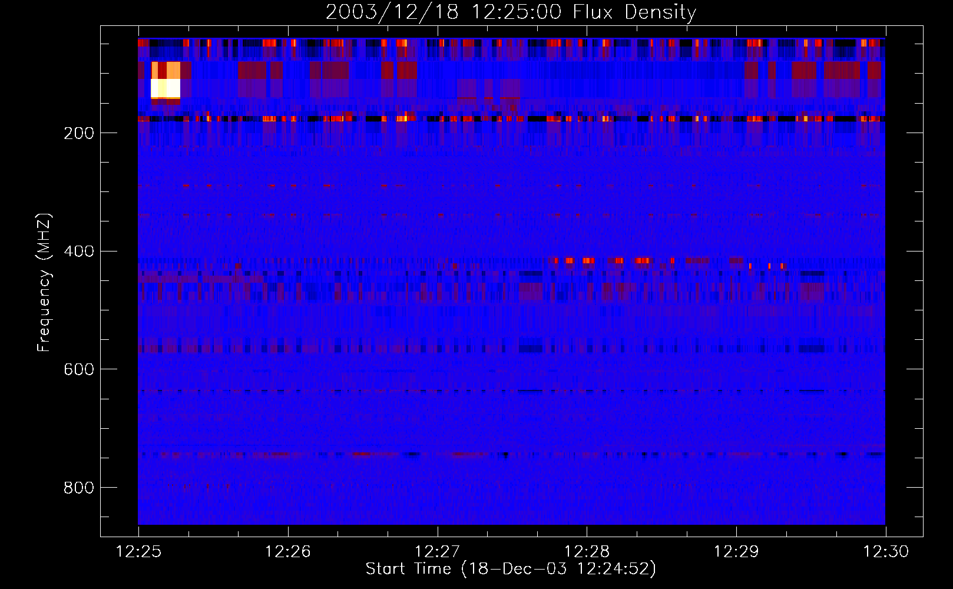Viewport: 953px width, 589px height.
Task: Click the 12:29 time tick label
Action: (737, 551)
